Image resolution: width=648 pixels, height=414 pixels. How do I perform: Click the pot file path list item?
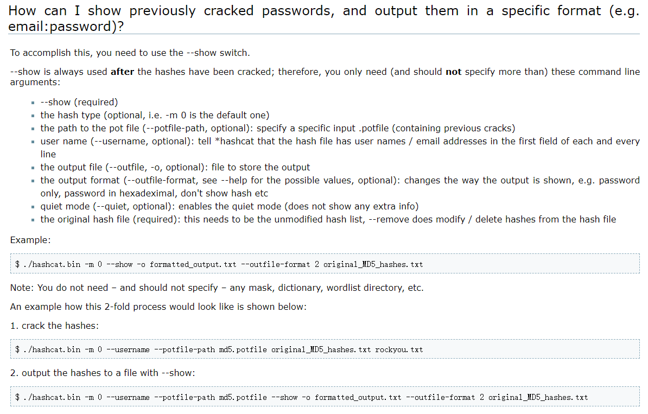tap(277, 128)
